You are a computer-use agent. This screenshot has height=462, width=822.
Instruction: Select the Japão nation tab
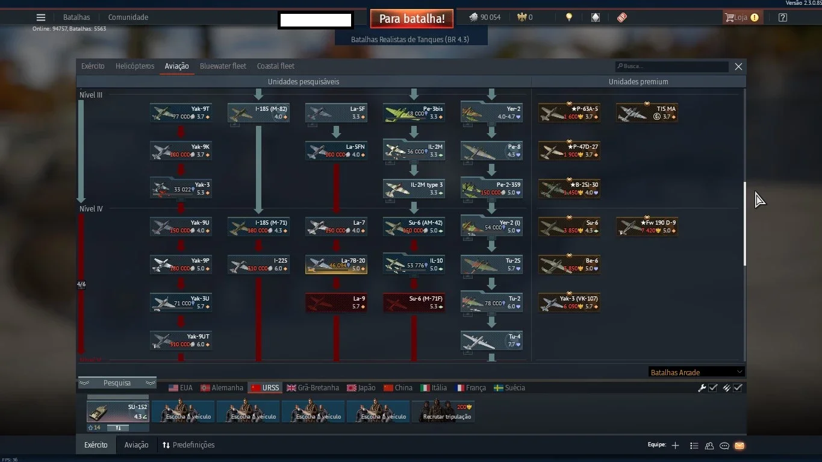(x=361, y=388)
